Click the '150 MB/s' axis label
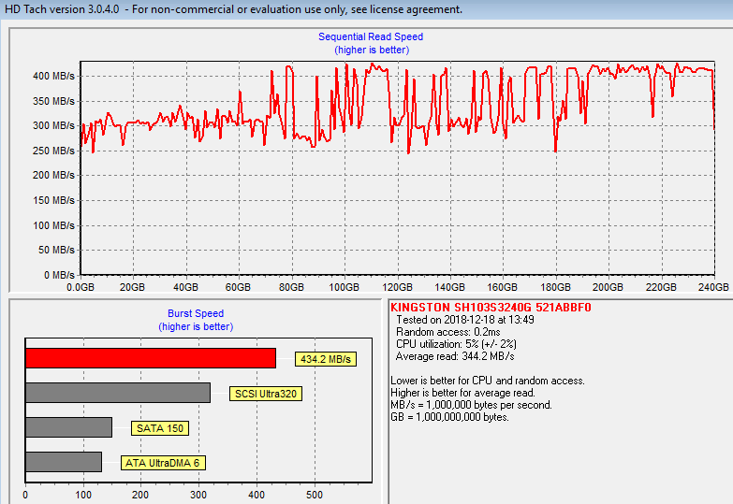The height and width of the screenshot is (504, 733). click(53, 200)
